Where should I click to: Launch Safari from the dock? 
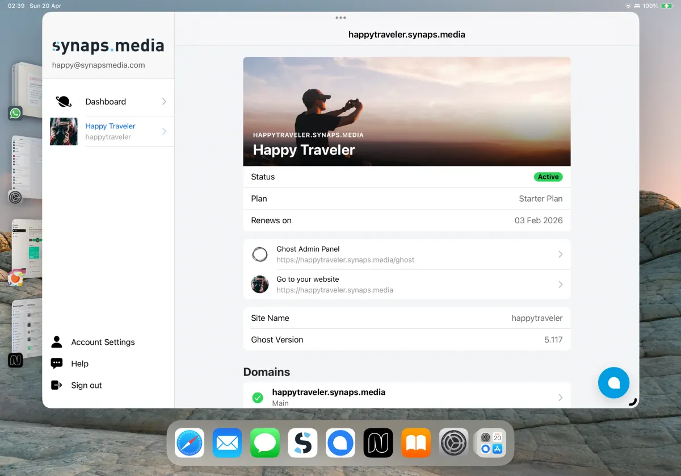pyautogui.click(x=190, y=442)
